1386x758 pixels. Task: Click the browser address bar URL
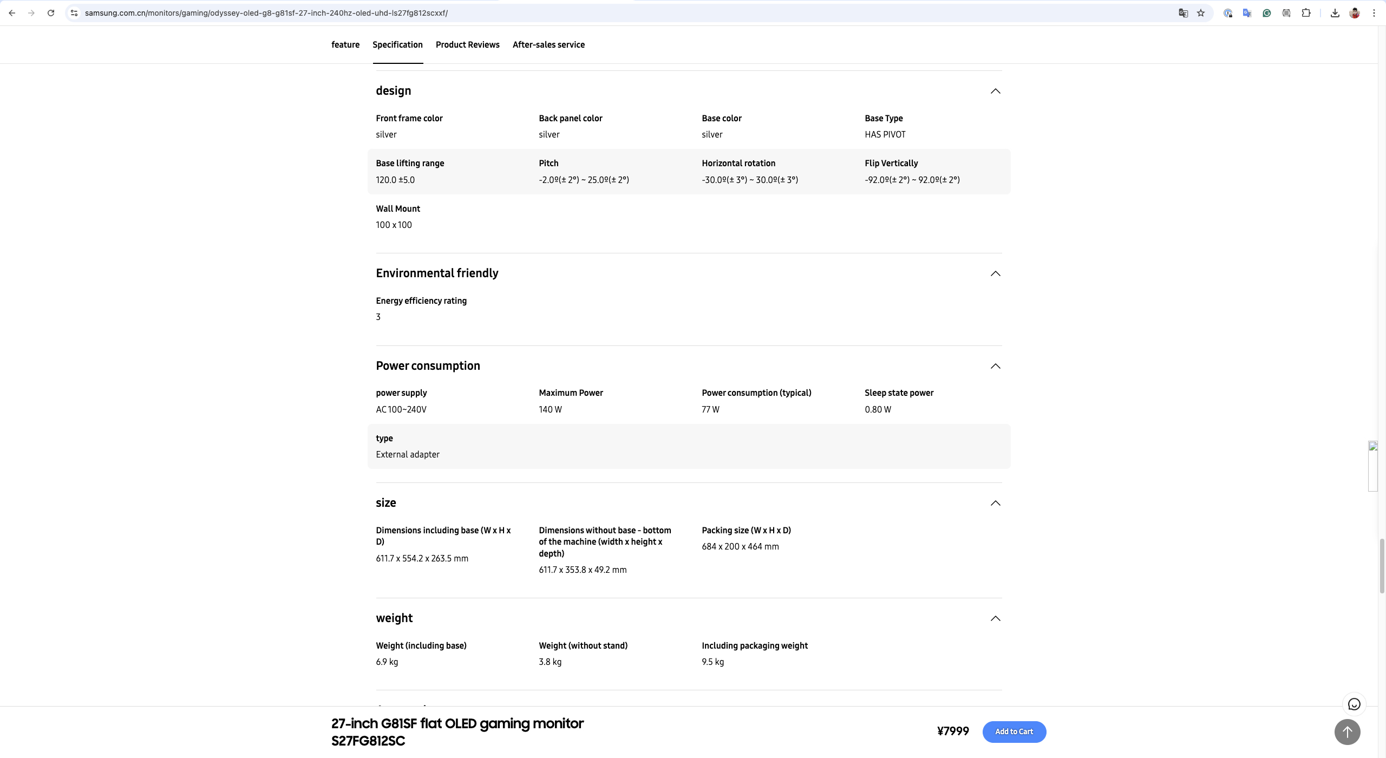coord(265,13)
